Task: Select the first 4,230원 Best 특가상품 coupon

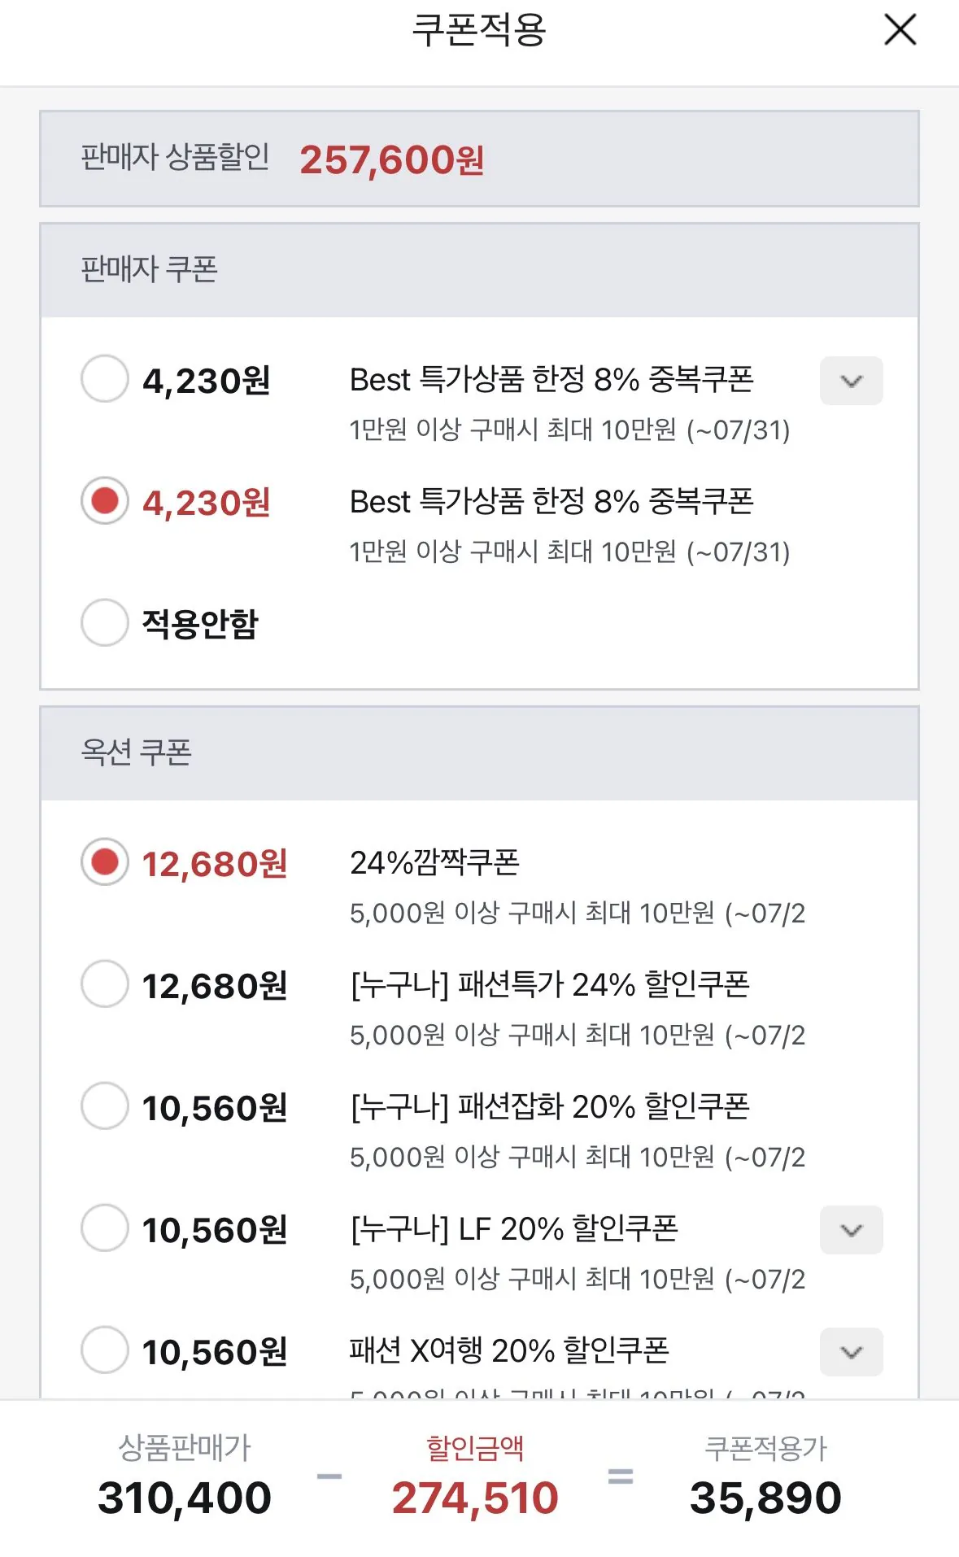Action: (x=105, y=379)
